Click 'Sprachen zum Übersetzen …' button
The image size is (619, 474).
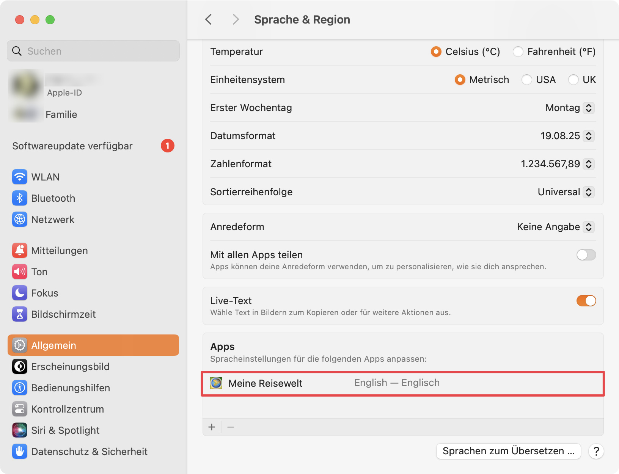508,451
